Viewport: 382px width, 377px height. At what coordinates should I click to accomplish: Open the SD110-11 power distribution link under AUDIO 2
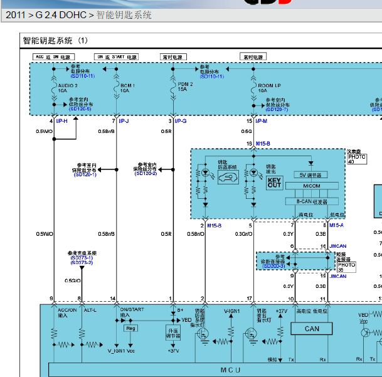83,76
